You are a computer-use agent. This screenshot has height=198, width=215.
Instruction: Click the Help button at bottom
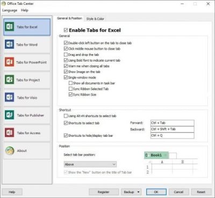pyautogui.click(x=12, y=192)
